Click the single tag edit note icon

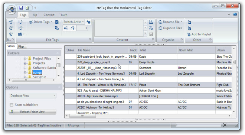(20, 22)
